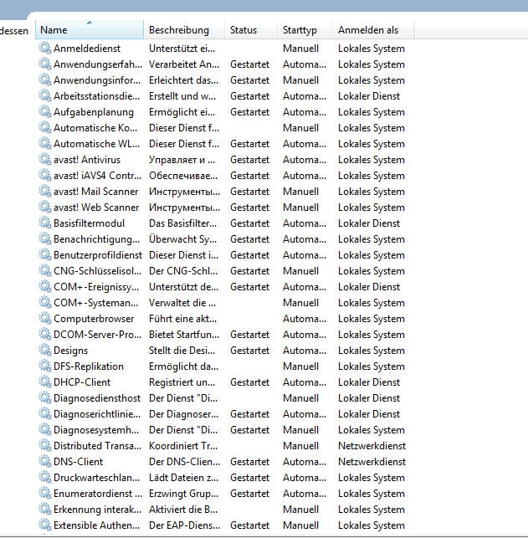Click the gear icon beside Anmeldedienst
This screenshot has height=538, width=528.
(45, 49)
